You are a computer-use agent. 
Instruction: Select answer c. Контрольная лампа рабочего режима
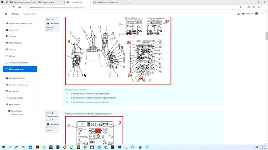[x=67, y=102]
